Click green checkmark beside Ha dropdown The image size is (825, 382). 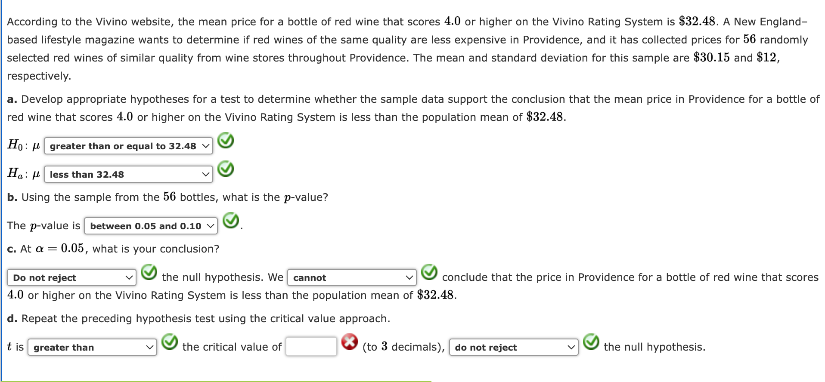click(226, 169)
